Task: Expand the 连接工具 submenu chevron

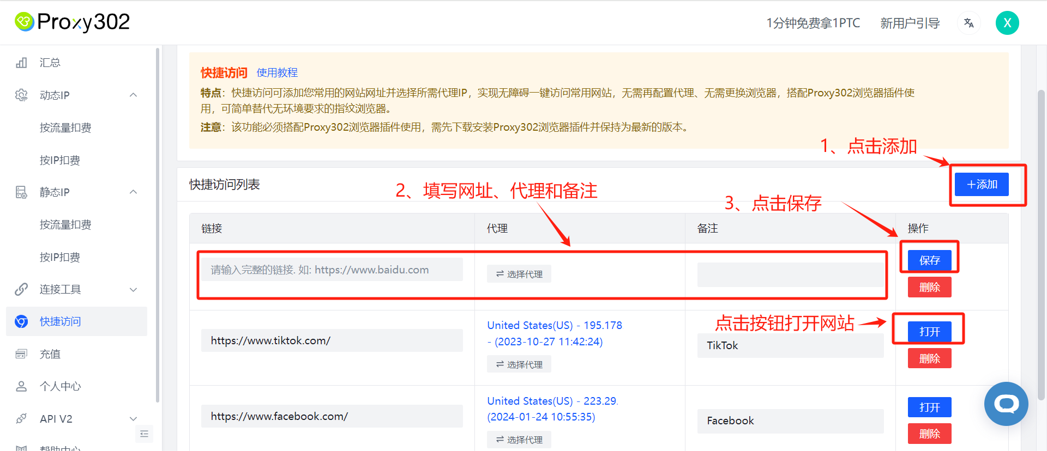Action: pos(133,289)
